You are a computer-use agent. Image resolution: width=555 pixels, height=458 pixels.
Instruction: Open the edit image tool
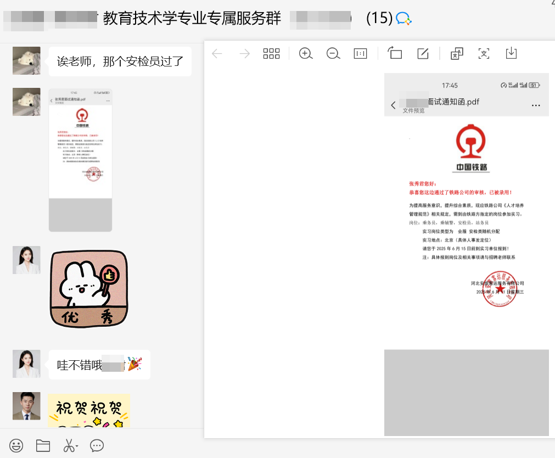pos(423,53)
